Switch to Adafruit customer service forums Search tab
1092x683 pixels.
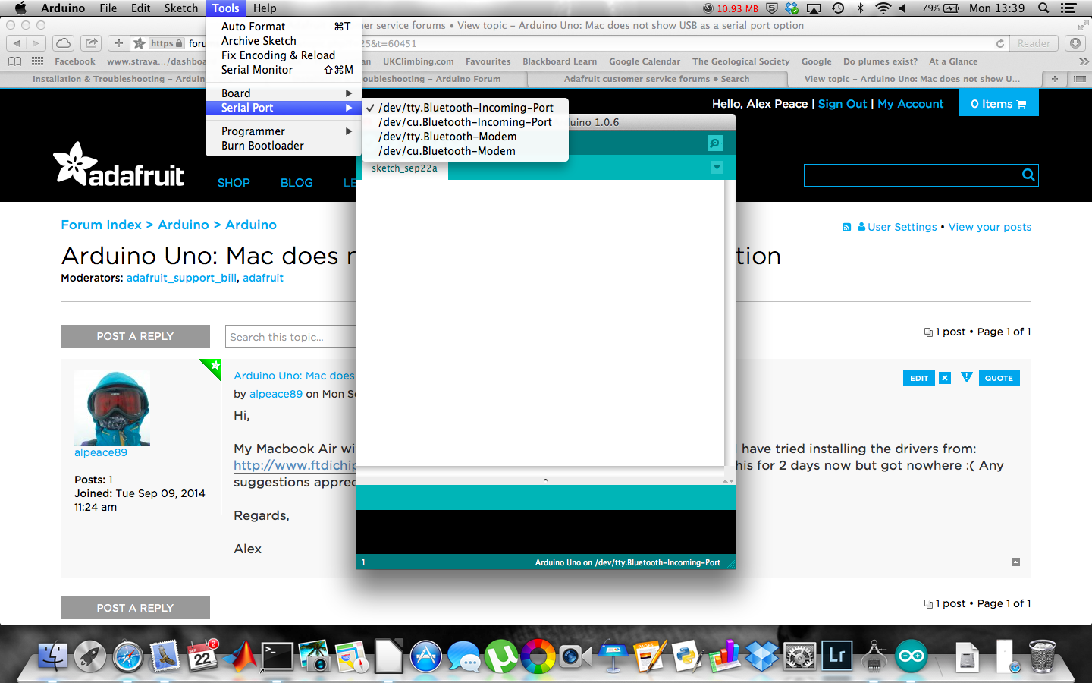pyautogui.click(x=657, y=79)
